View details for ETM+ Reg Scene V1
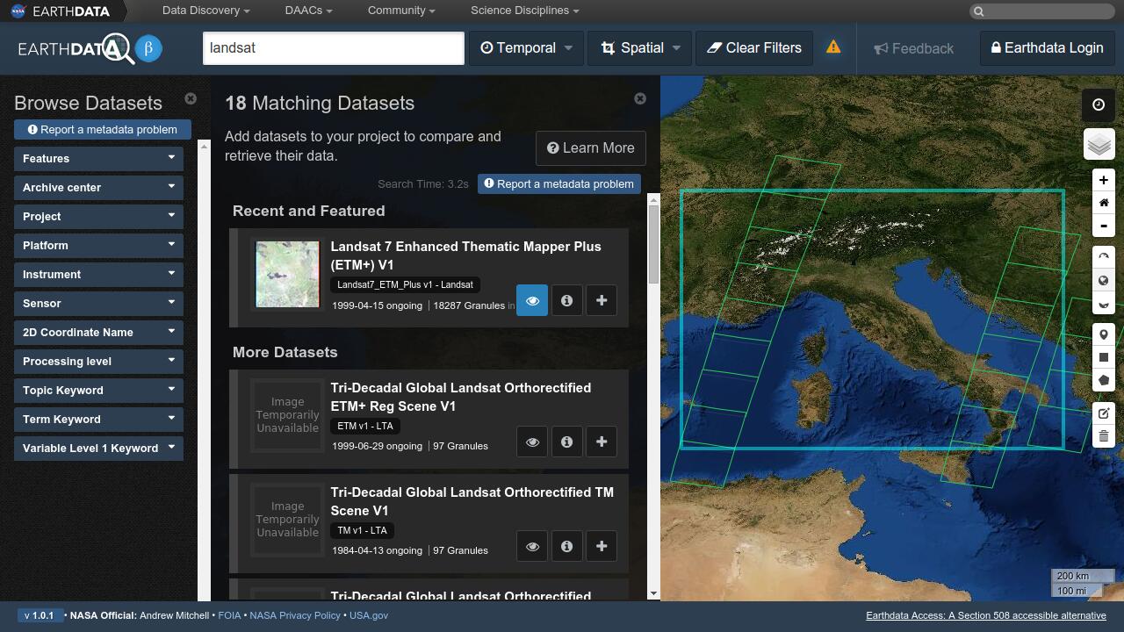This screenshot has width=1124, height=632. [x=567, y=442]
